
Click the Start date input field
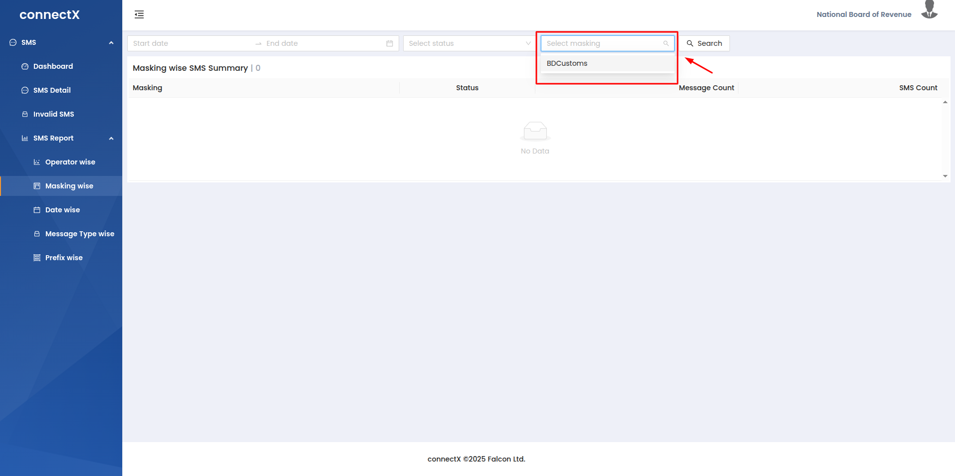click(190, 43)
